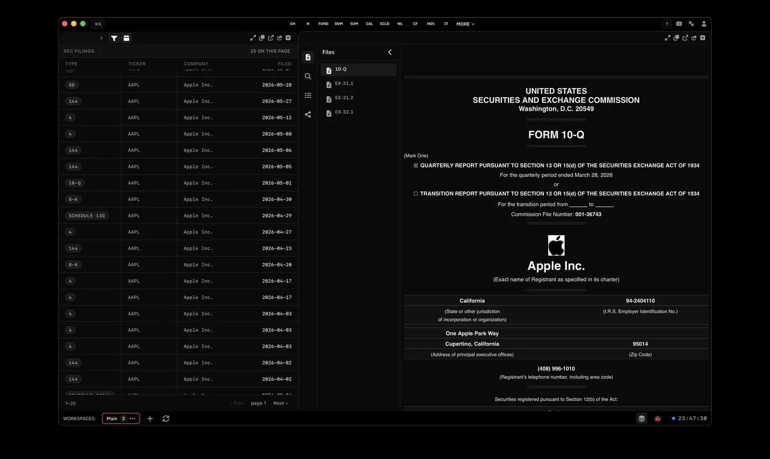770x459 pixels.
Task: Open the EX-31.1 exhibit file
Action: pos(359,84)
